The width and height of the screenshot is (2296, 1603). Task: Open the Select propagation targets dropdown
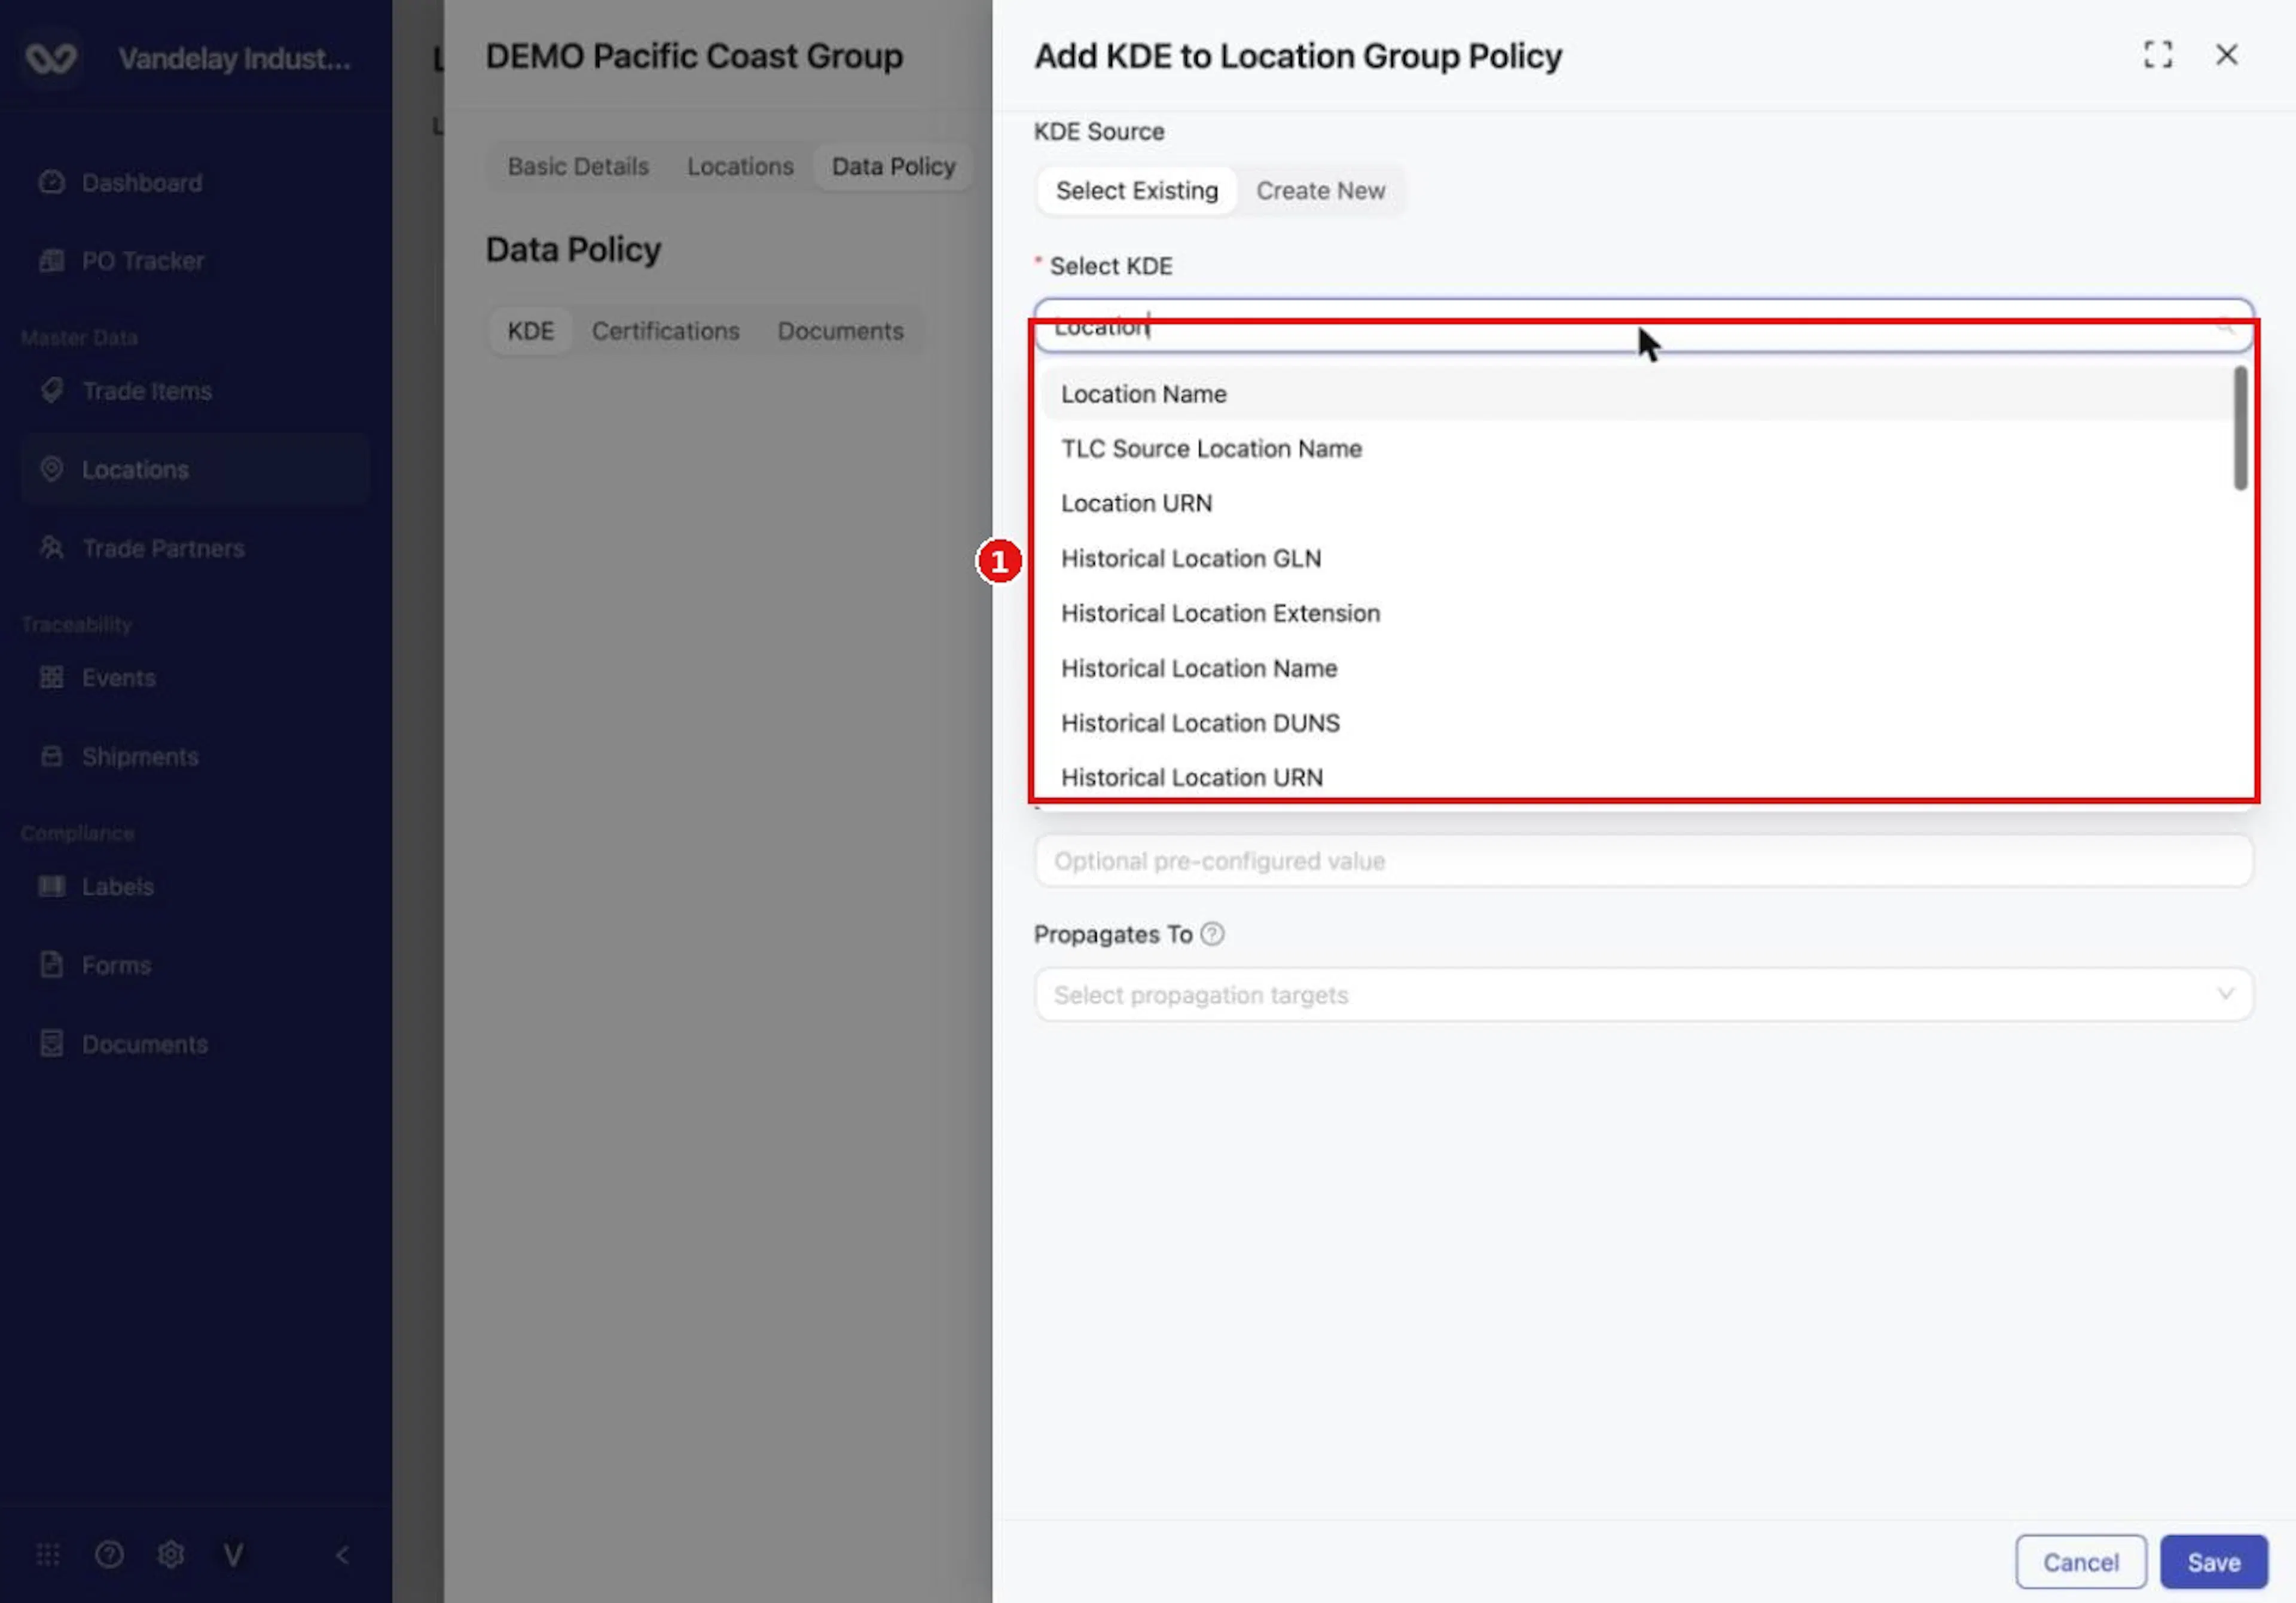coord(1643,995)
